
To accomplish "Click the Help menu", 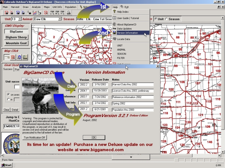I will click(x=115, y=7).
